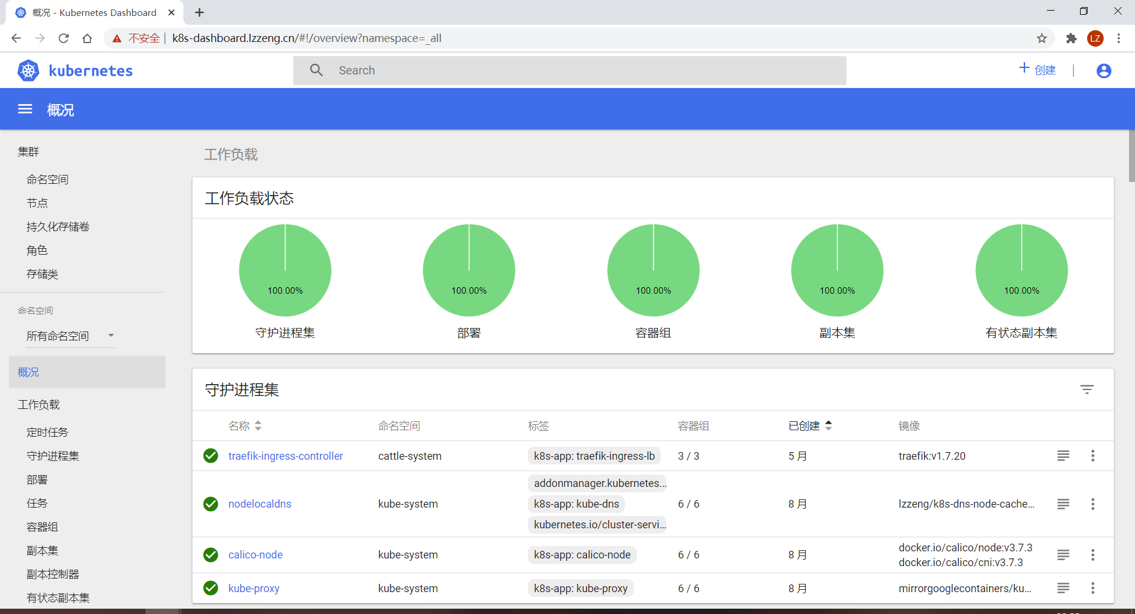Open Chrome three-dot menu

(1118, 38)
